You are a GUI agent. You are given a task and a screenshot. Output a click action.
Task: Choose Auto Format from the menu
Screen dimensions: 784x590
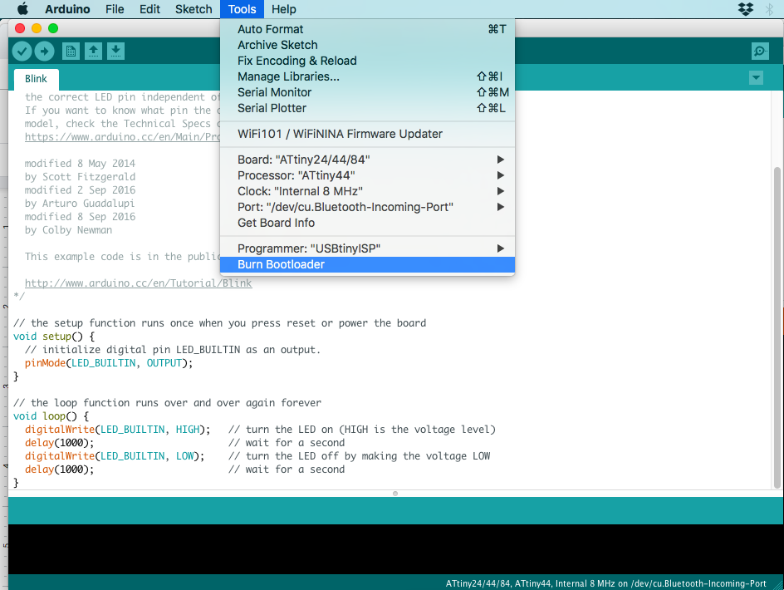click(x=269, y=29)
